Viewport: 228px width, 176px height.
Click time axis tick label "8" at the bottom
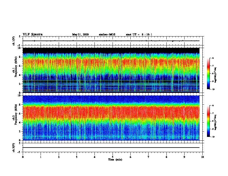pos(166,157)
